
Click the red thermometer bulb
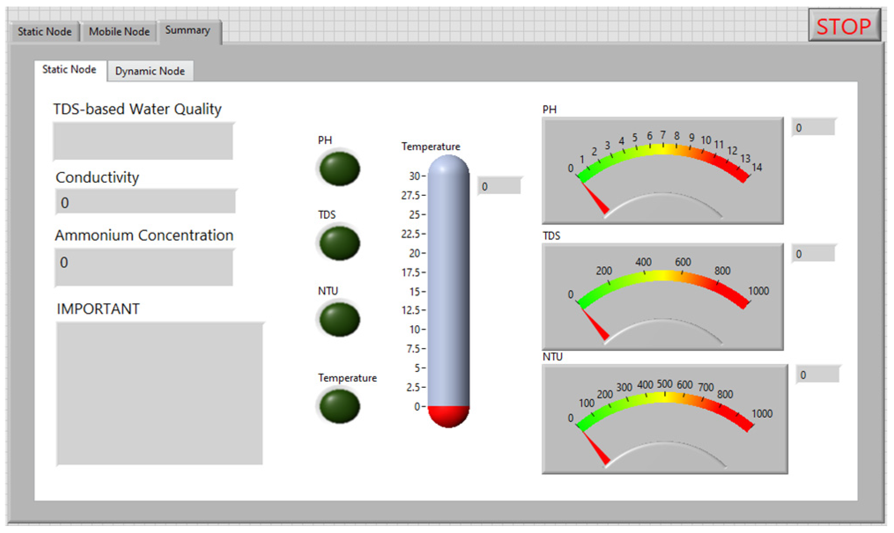448,416
